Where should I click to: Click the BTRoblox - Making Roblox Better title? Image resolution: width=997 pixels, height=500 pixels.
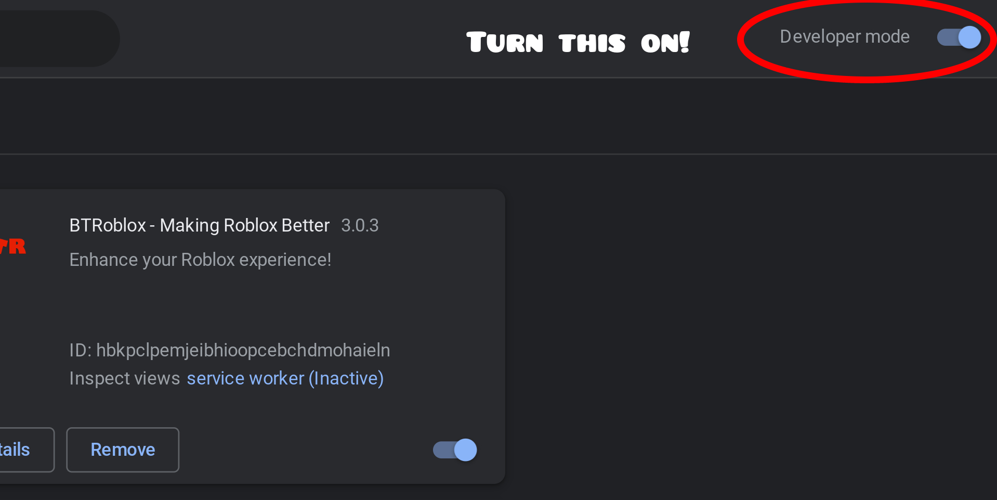[200, 225]
